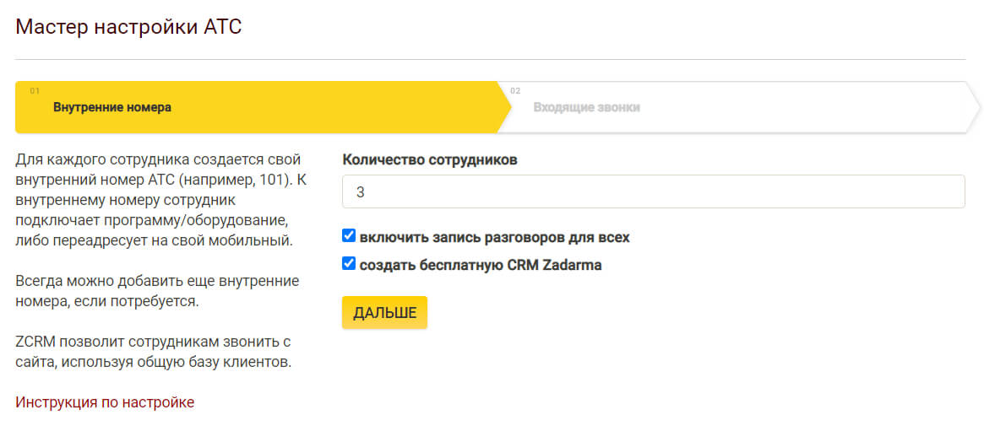The height and width of the screenshot is (442, 984).
Task: Open the Инструкция по настройке link
Action: click(105, 402)
